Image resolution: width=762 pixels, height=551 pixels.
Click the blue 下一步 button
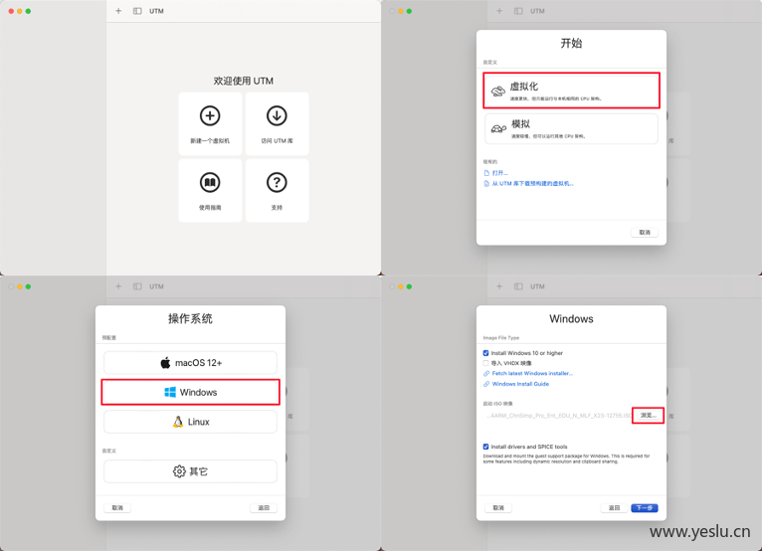tap(645, 508)
